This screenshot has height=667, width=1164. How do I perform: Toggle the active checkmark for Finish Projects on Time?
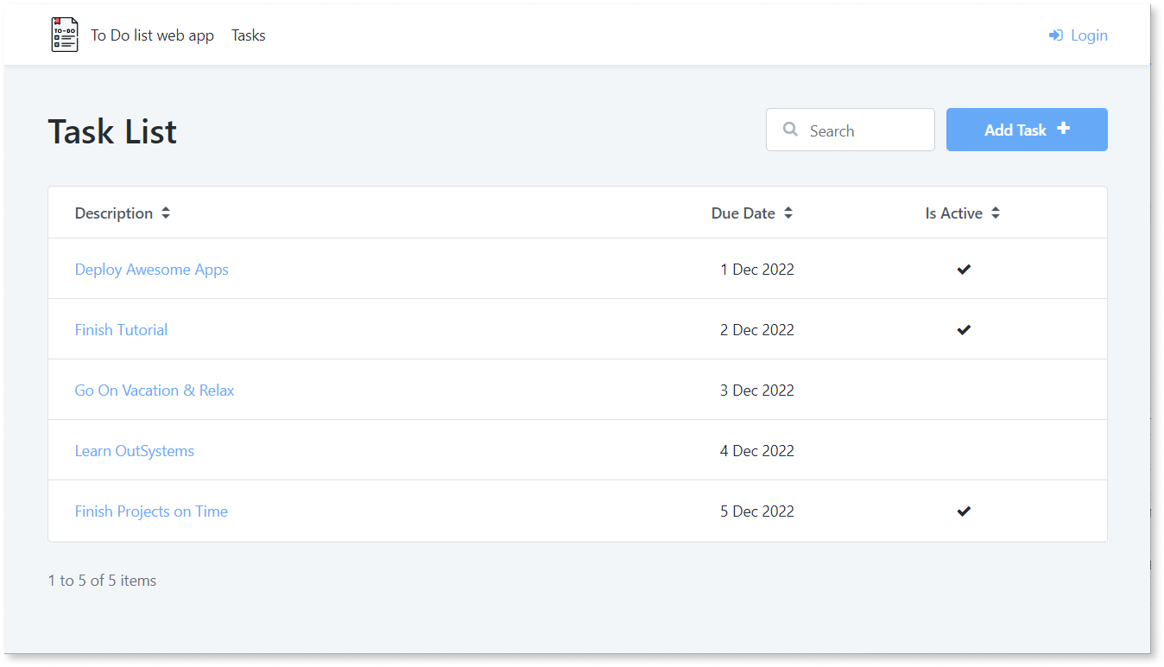pyautogui.click(x=964, y=511)
